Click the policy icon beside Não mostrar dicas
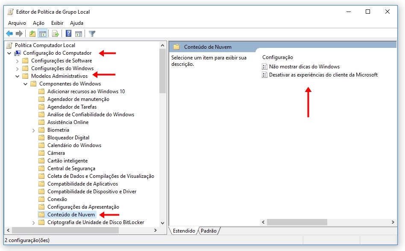Viewport: 405px width, 251px height. click(264, 67)
